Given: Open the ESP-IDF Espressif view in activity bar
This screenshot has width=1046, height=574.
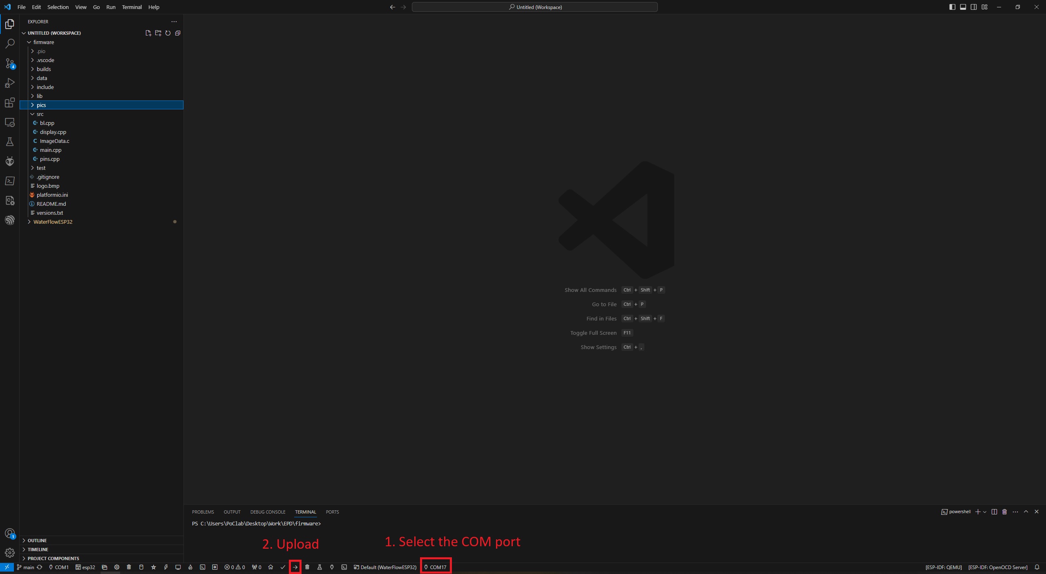Looking at the screenshot, I should tap(10, 220).
